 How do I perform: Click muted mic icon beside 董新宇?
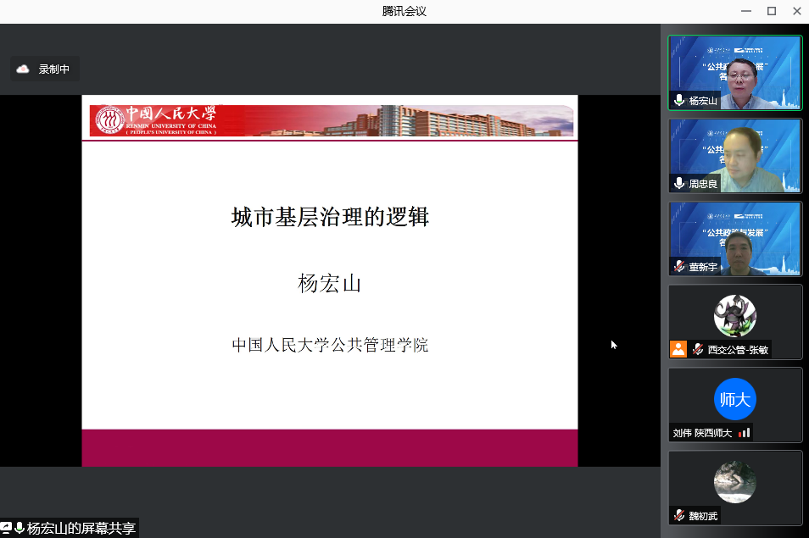679,266
